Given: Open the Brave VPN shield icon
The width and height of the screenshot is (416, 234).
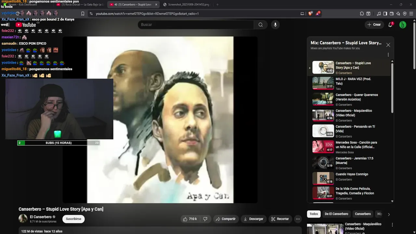Looking at the screenshot, I should pos(405,14).
